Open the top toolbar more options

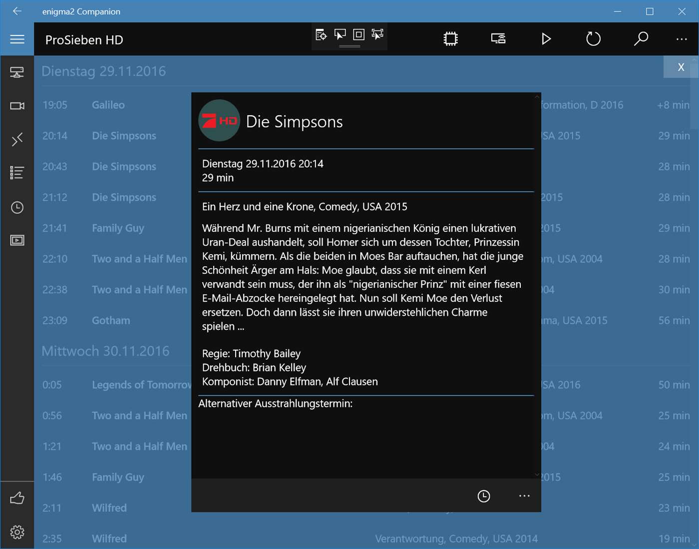pos(682,39)
